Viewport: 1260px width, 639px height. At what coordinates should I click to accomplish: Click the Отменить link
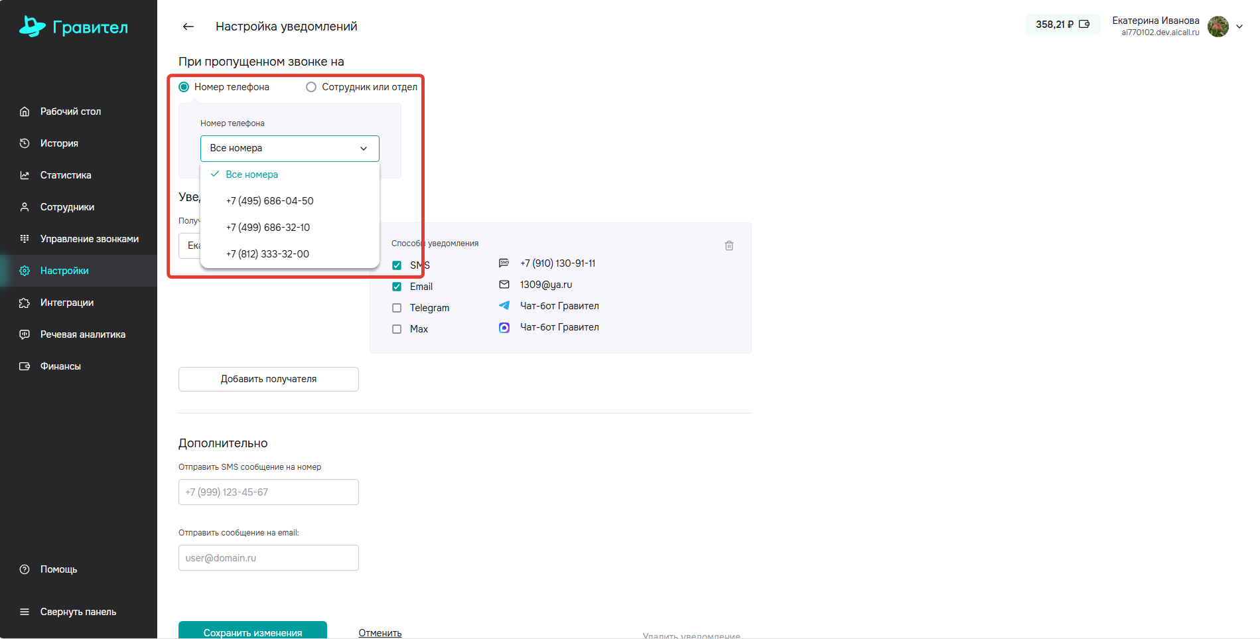(380, 632)
